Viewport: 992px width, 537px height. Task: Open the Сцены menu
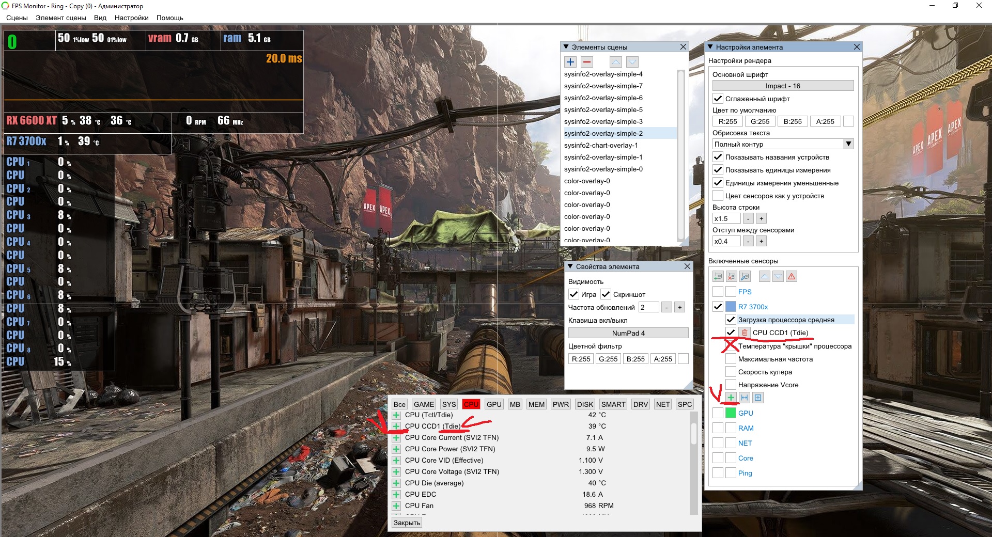(17, 18)
